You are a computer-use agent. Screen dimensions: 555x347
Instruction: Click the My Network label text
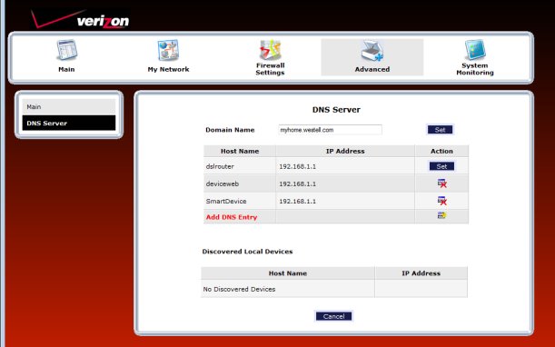[x=168, y=69]
